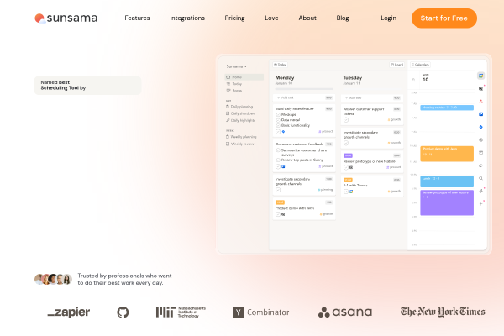Open the Love nav link
Image resolution: width=504 pixels, height=336 pixels.
pos(271,18)
